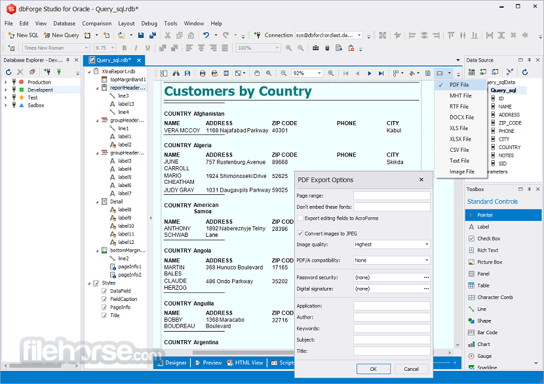The height and width of the screenshot is (384, 544).
Task: Uncheck Convert images to JPEG
Action: tap(300, 234)
